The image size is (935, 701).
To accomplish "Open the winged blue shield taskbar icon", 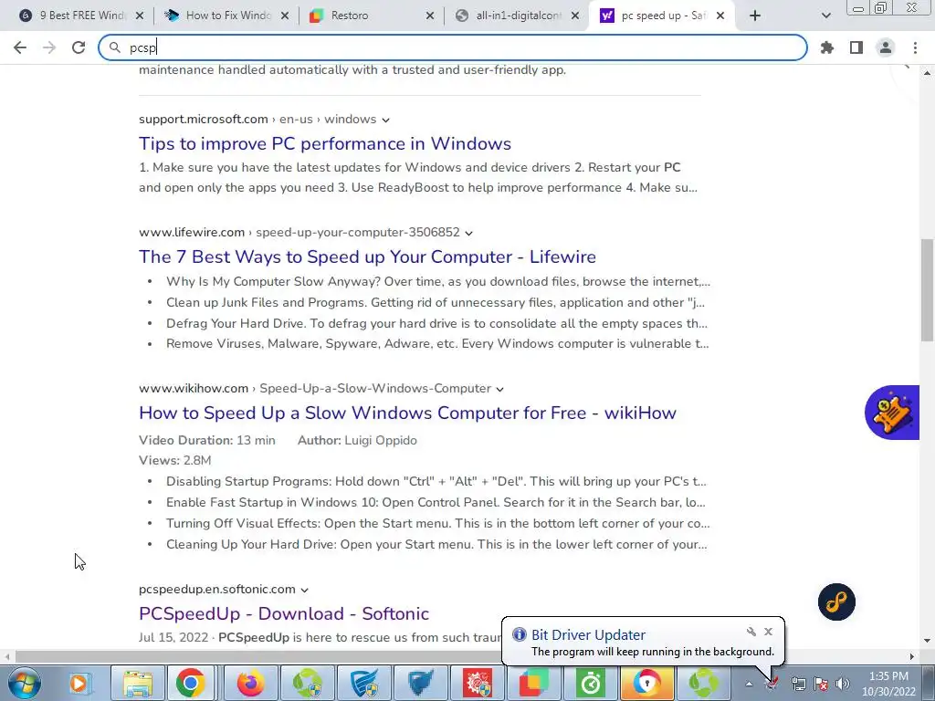I will coord(363,683).
